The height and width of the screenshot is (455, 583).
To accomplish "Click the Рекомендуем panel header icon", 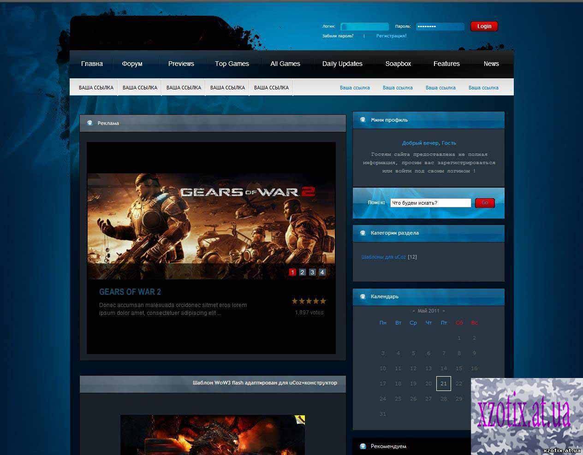I will [x=363, y=446].
